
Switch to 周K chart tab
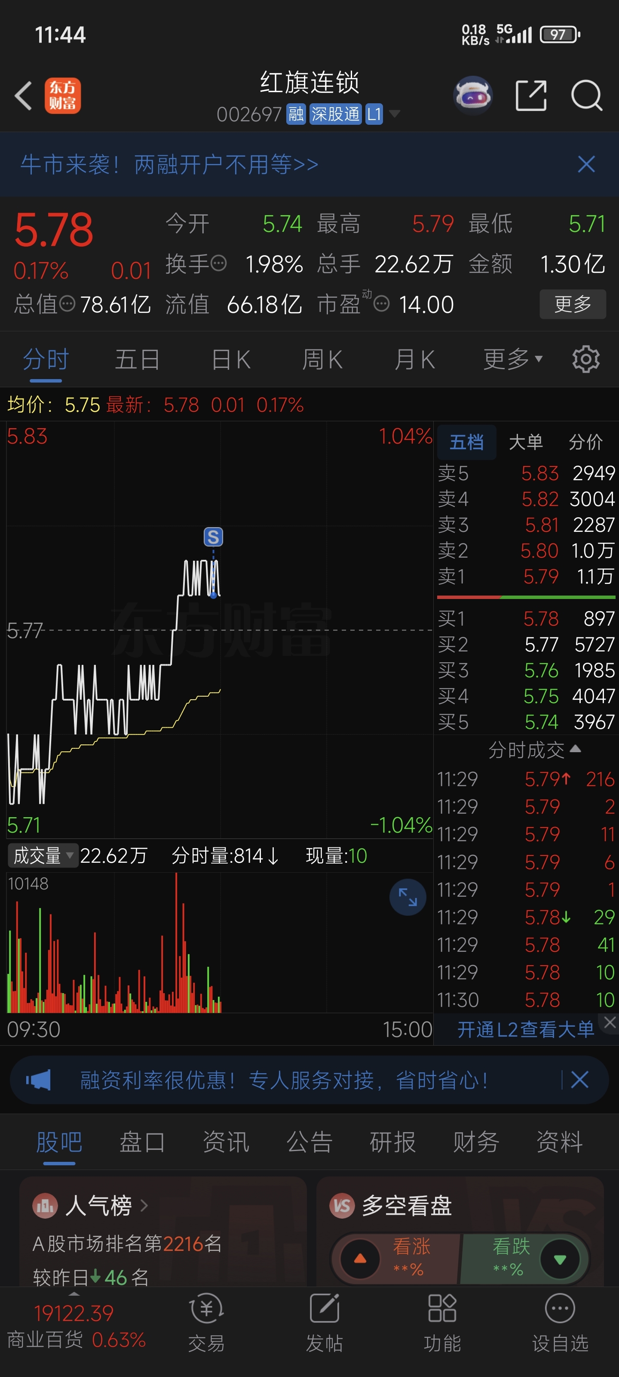point(322,359)
